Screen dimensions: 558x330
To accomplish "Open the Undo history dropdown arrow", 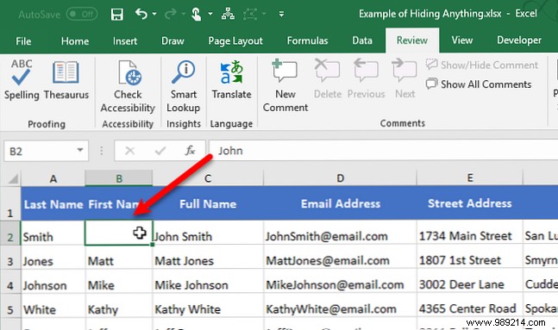I will click(x=154, y=15).
